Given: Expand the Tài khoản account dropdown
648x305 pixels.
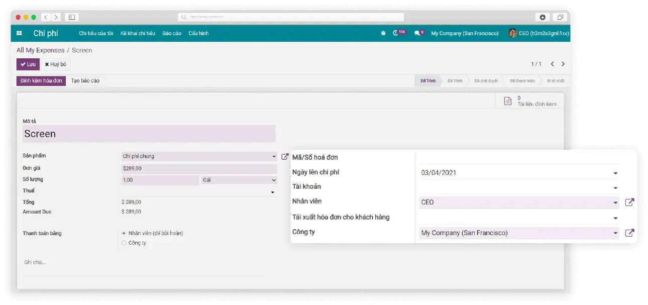Looking at the screenshot, I should 615,188.
